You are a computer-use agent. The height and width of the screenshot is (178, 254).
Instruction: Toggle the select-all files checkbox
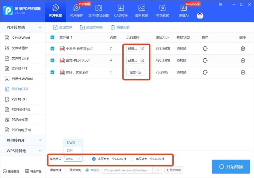[x=52, y=37]
